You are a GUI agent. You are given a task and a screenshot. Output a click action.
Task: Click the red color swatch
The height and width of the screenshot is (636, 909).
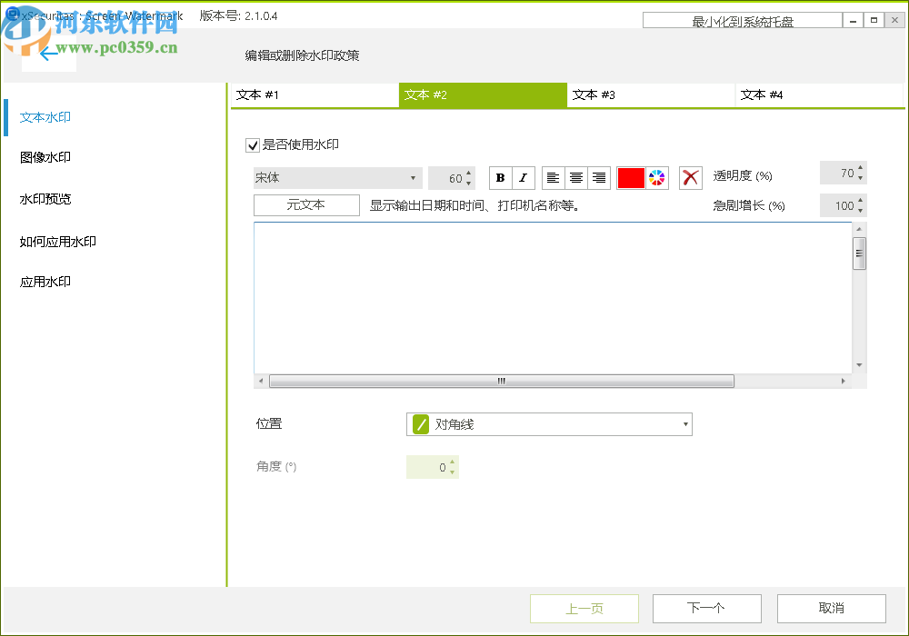click(631, 177)
